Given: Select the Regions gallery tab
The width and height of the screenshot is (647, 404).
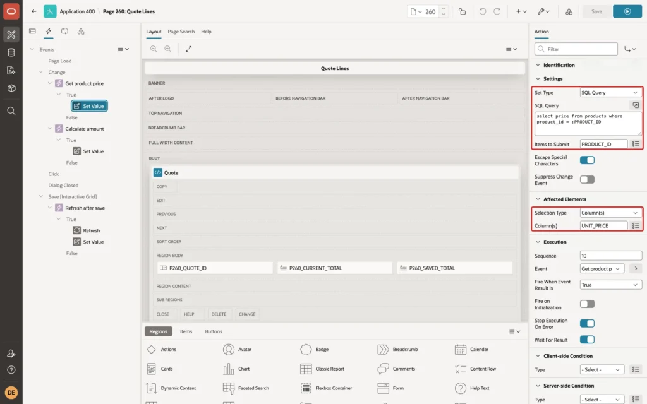Looking at the screenshot, I should click(x=159, y=331).
